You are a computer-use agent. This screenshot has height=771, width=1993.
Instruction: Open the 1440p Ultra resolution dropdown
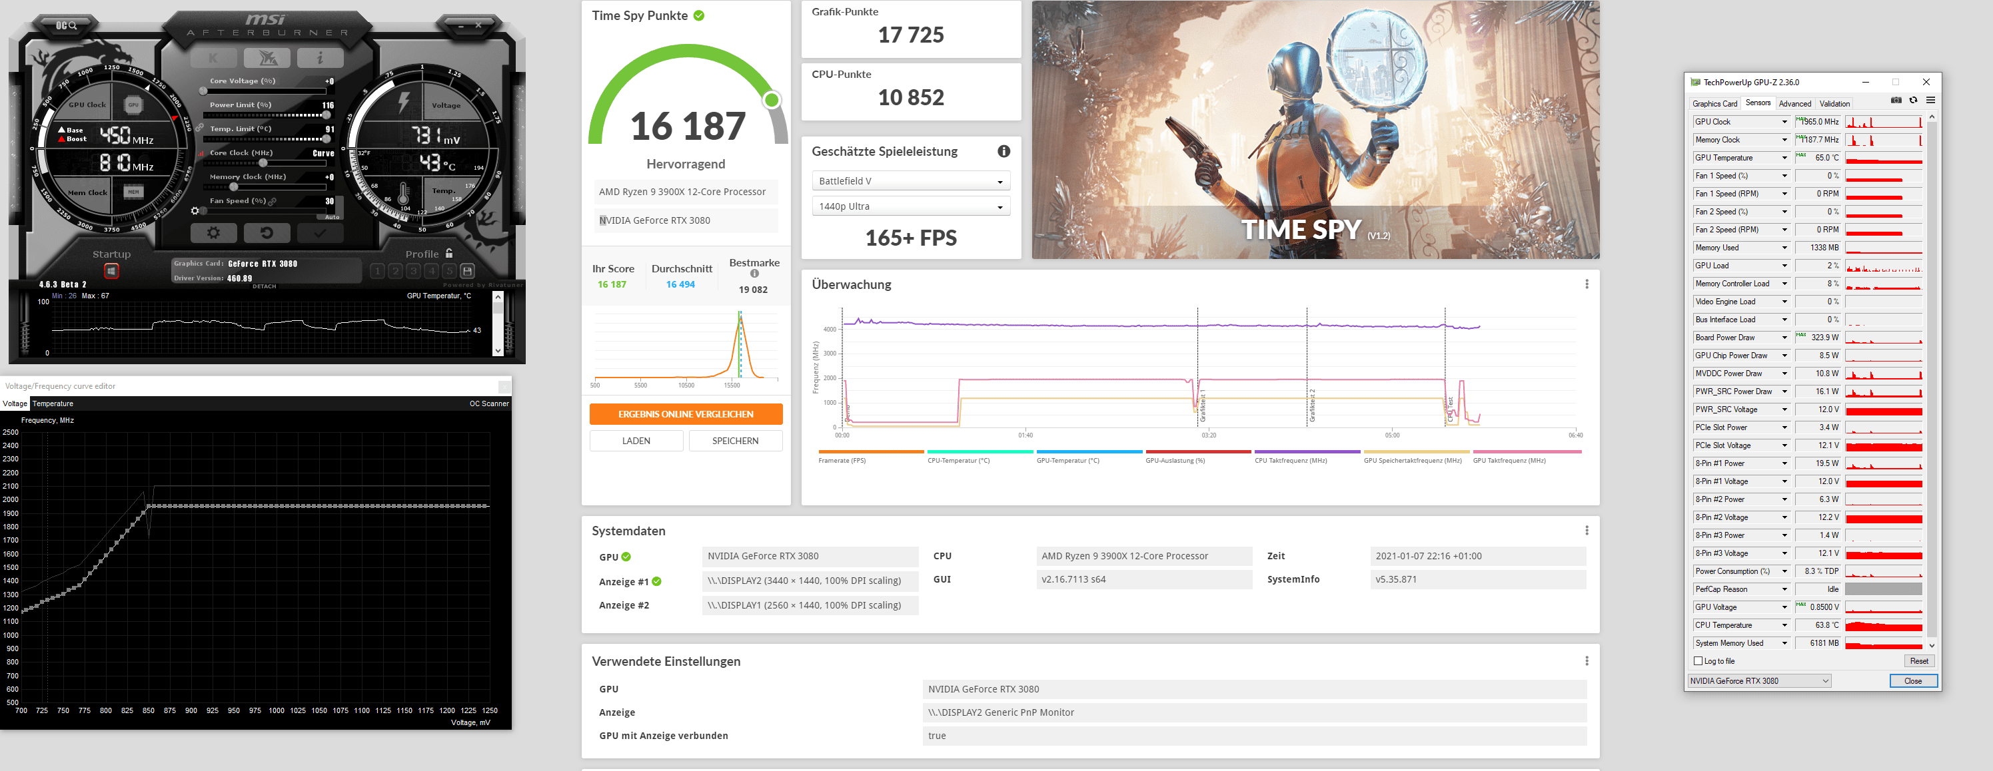(911, 206)
